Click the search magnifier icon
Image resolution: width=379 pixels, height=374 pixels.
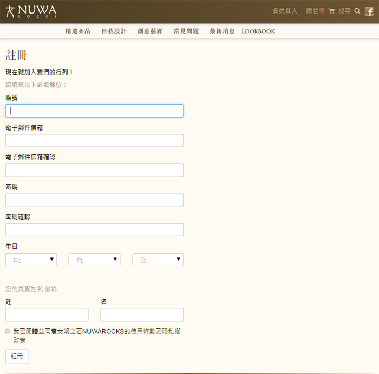pos(357,11)
